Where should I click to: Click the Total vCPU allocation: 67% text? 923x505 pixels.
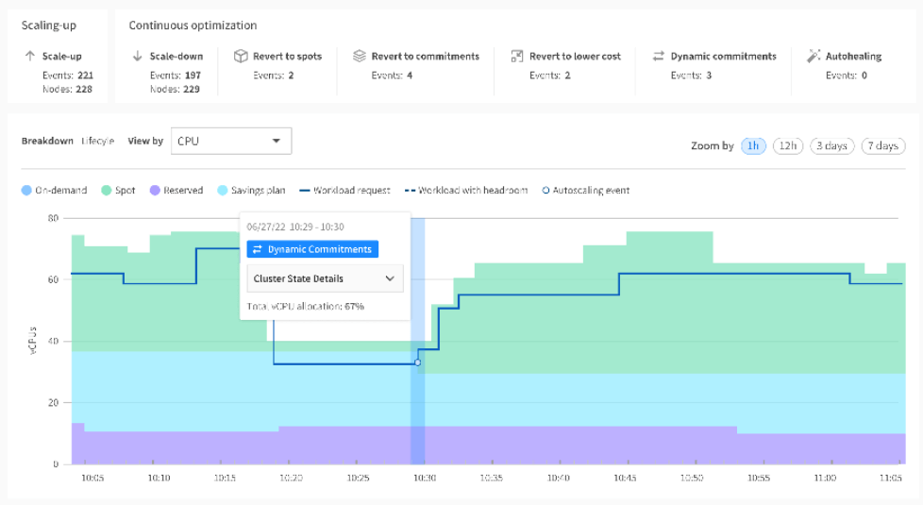coord(306,306)
